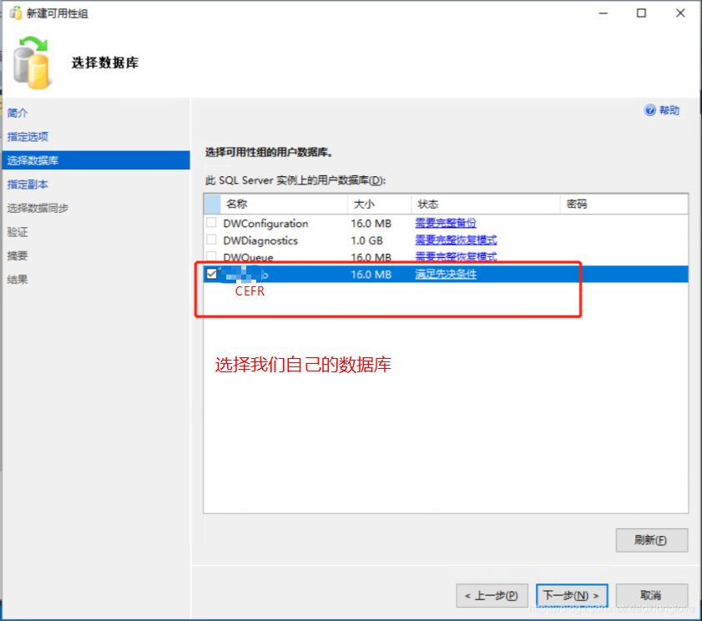Open the 指定副本 wizard step

(x=28, y=184)
